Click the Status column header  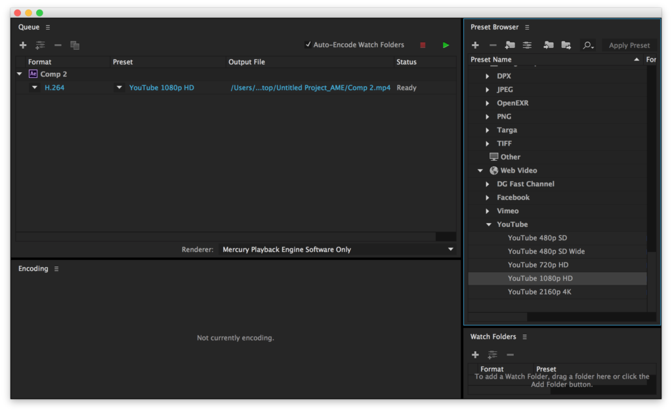tap(425, 62)
